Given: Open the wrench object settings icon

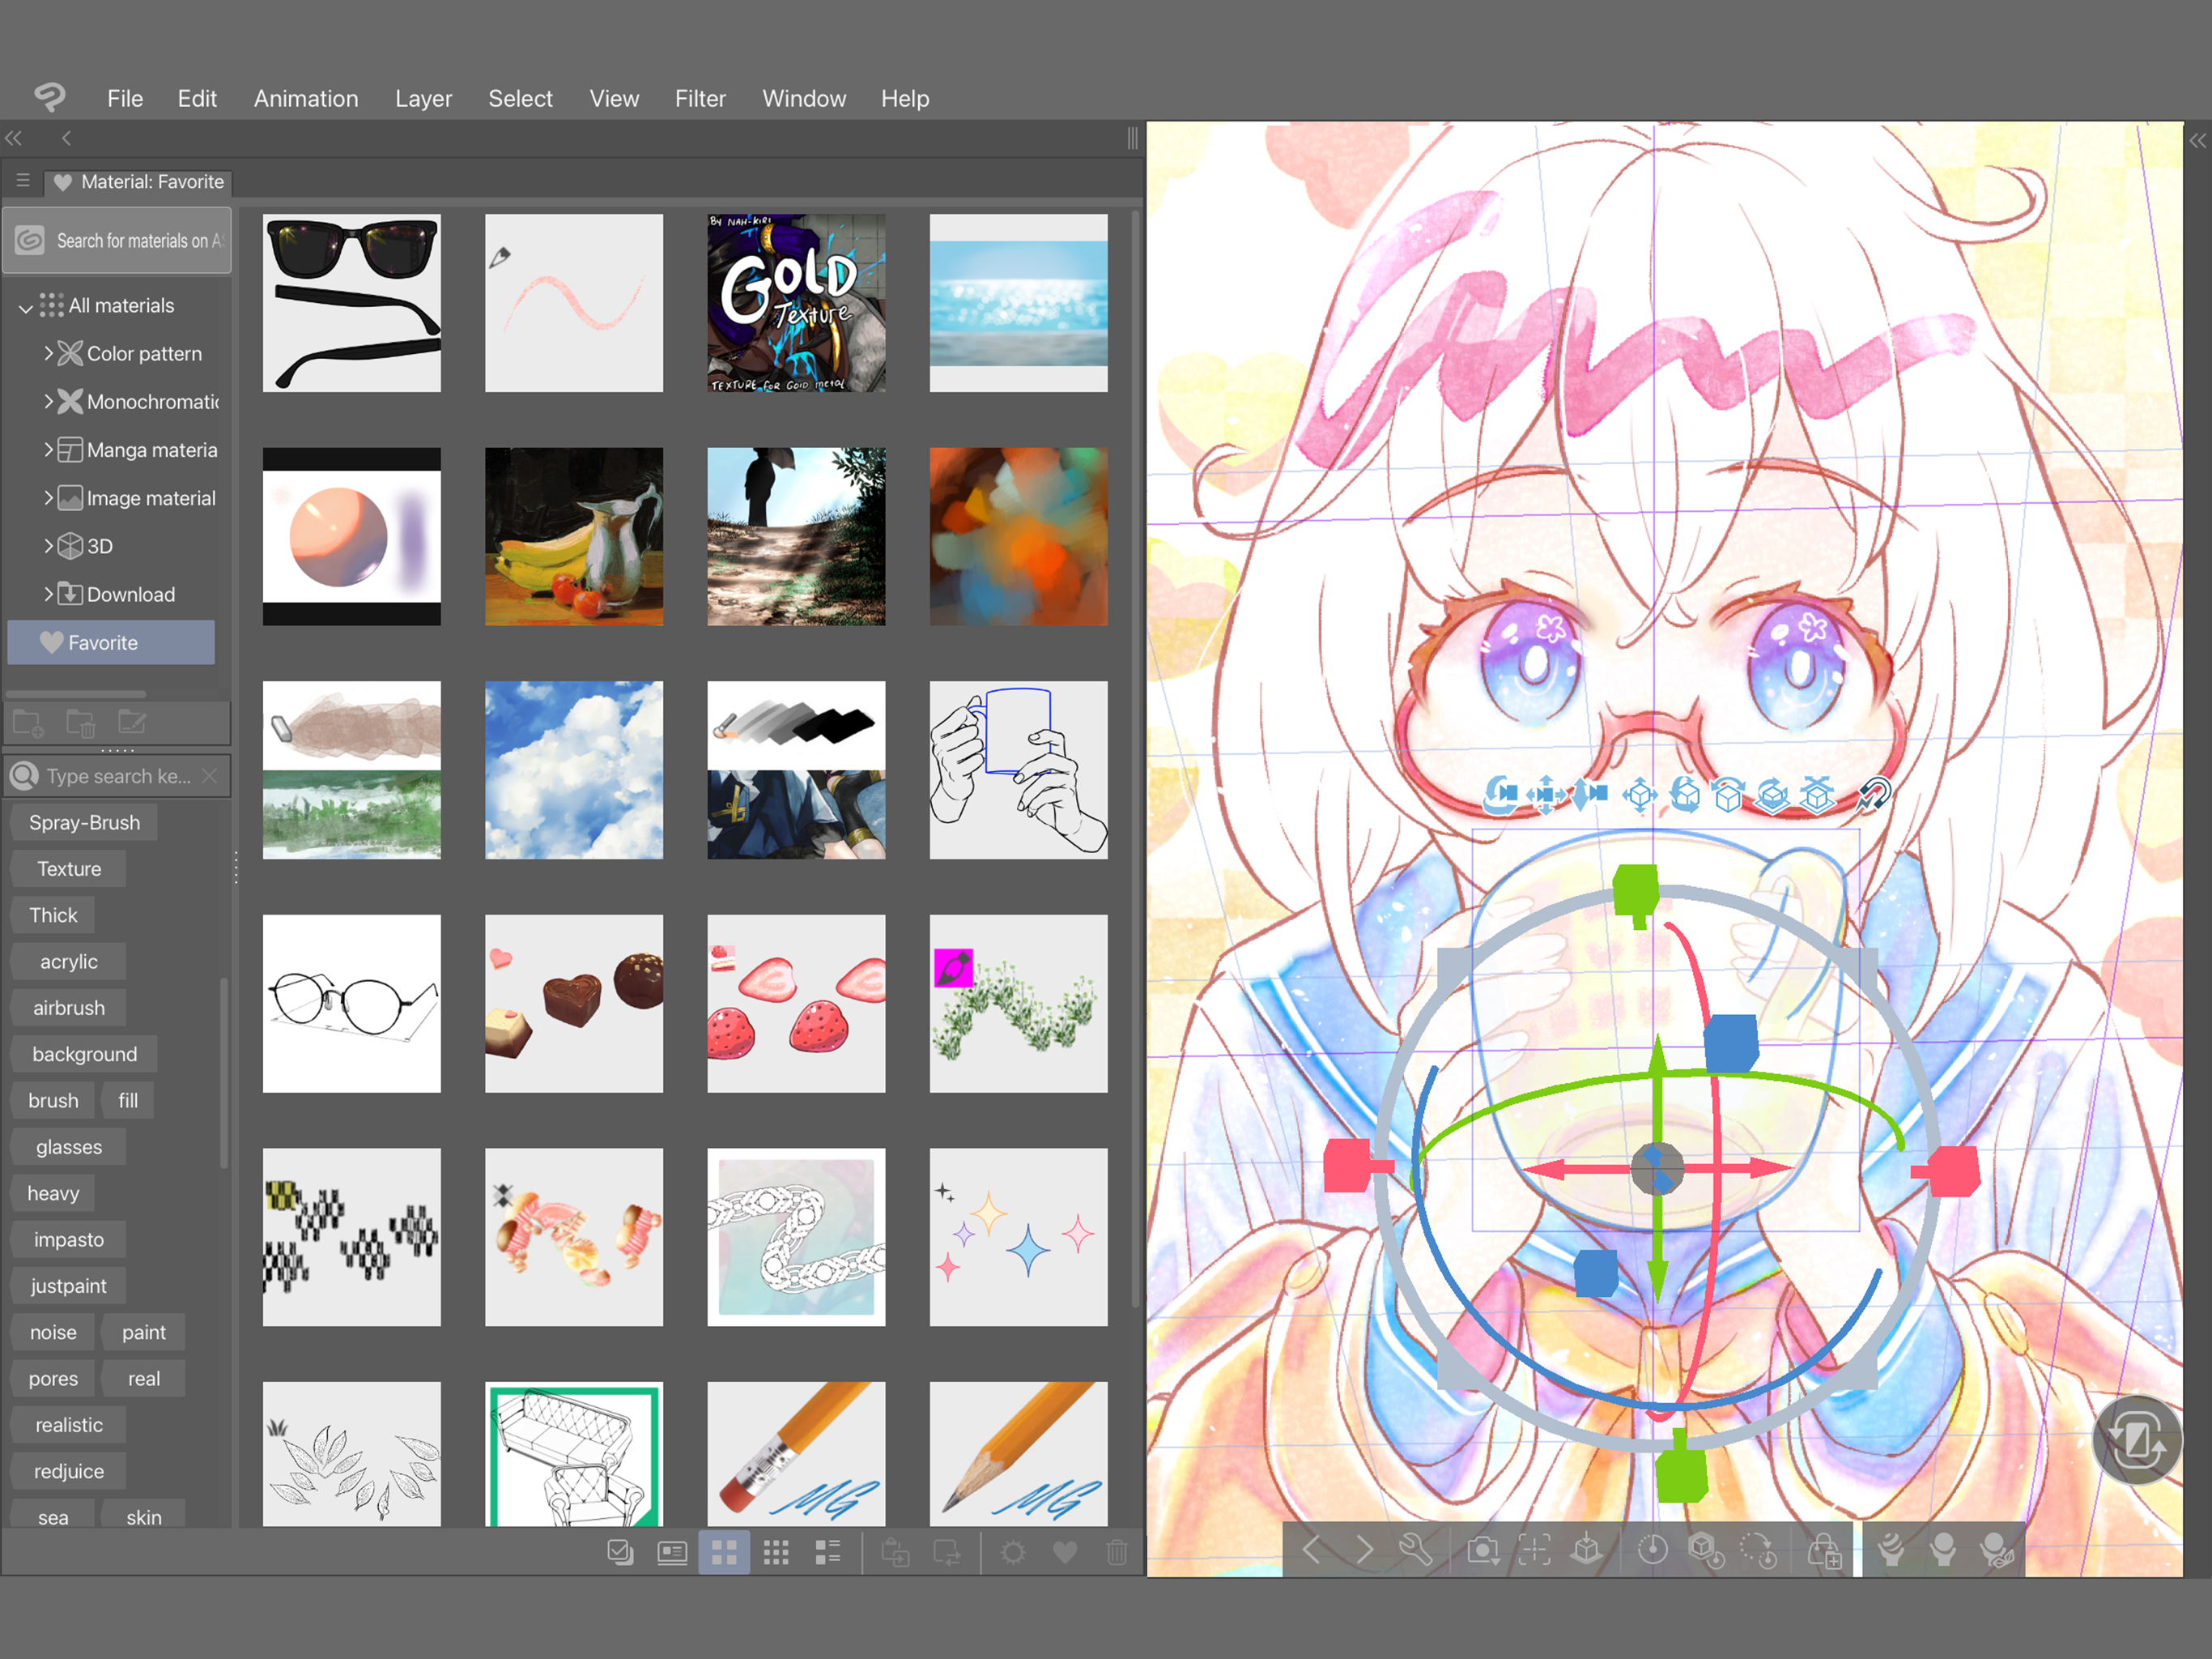Looking at the screenshot, I should [1416, 1551].
